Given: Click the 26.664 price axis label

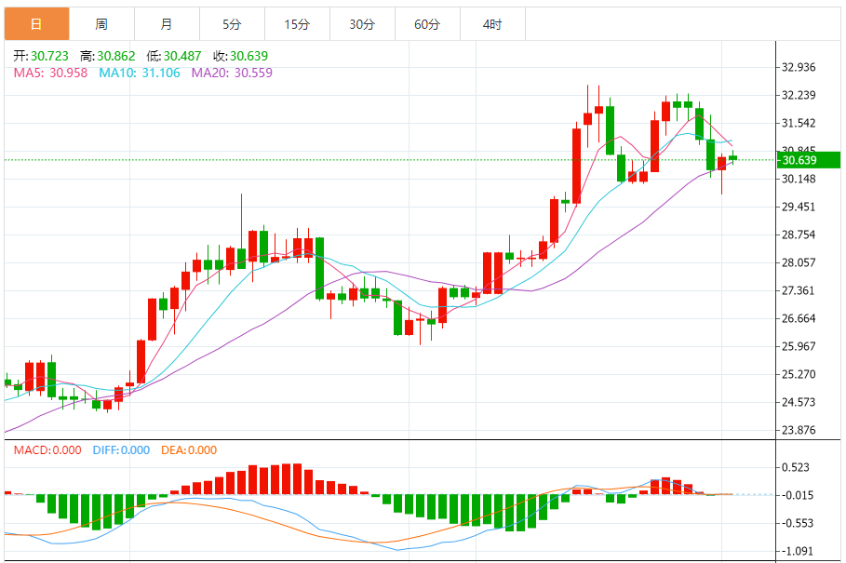Looking at the screenshot, I should tap(799, 318).
